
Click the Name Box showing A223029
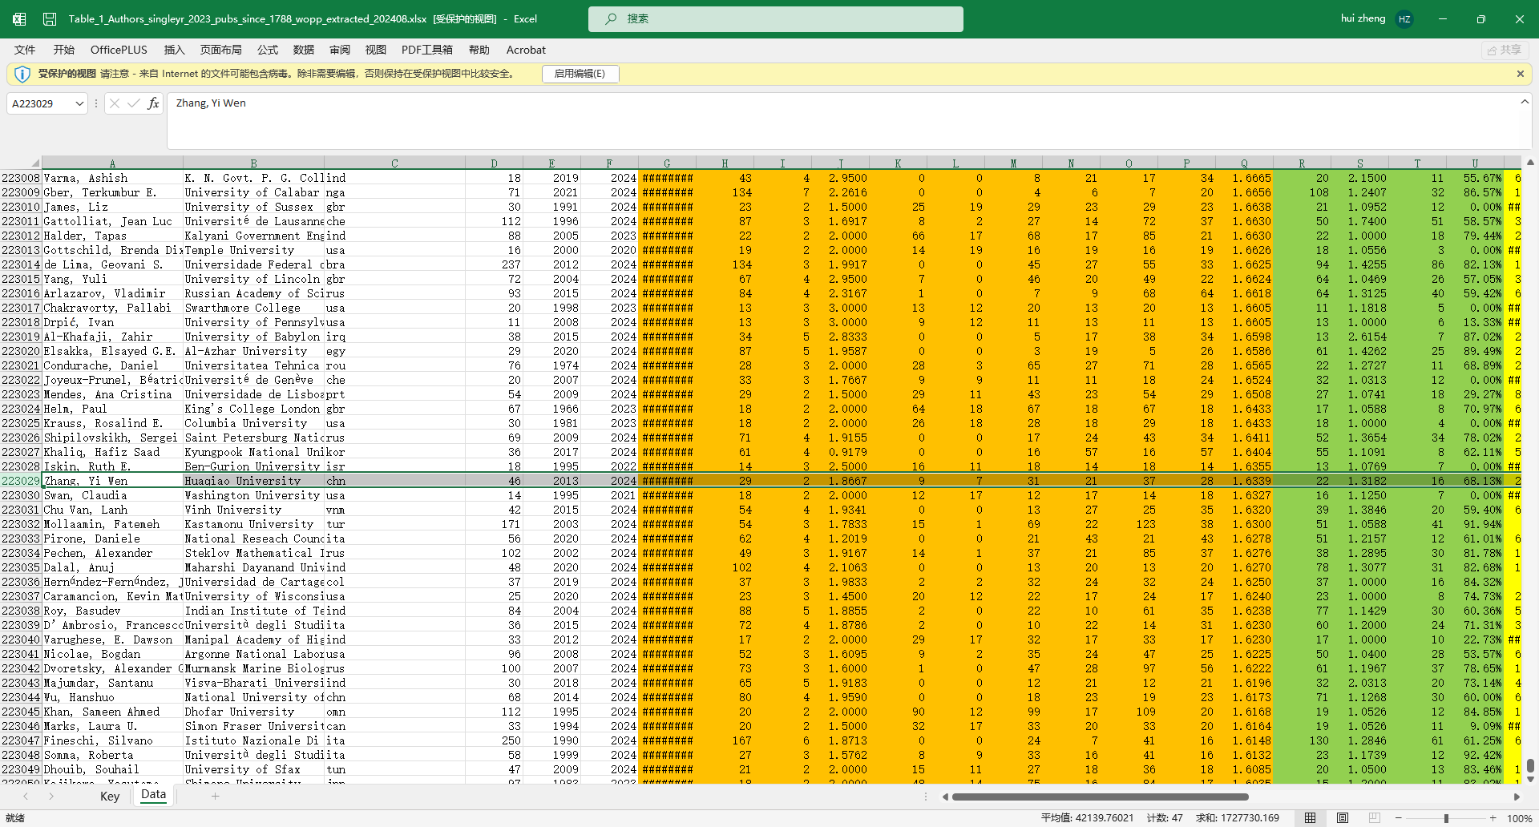pos(40,103)
